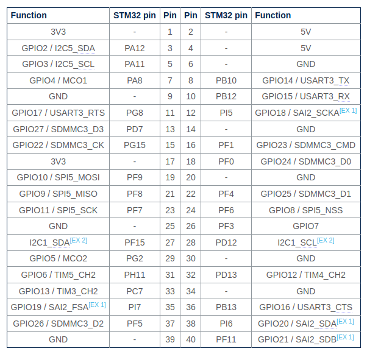Click the PB10 cell for pin 8

[226, 80]
